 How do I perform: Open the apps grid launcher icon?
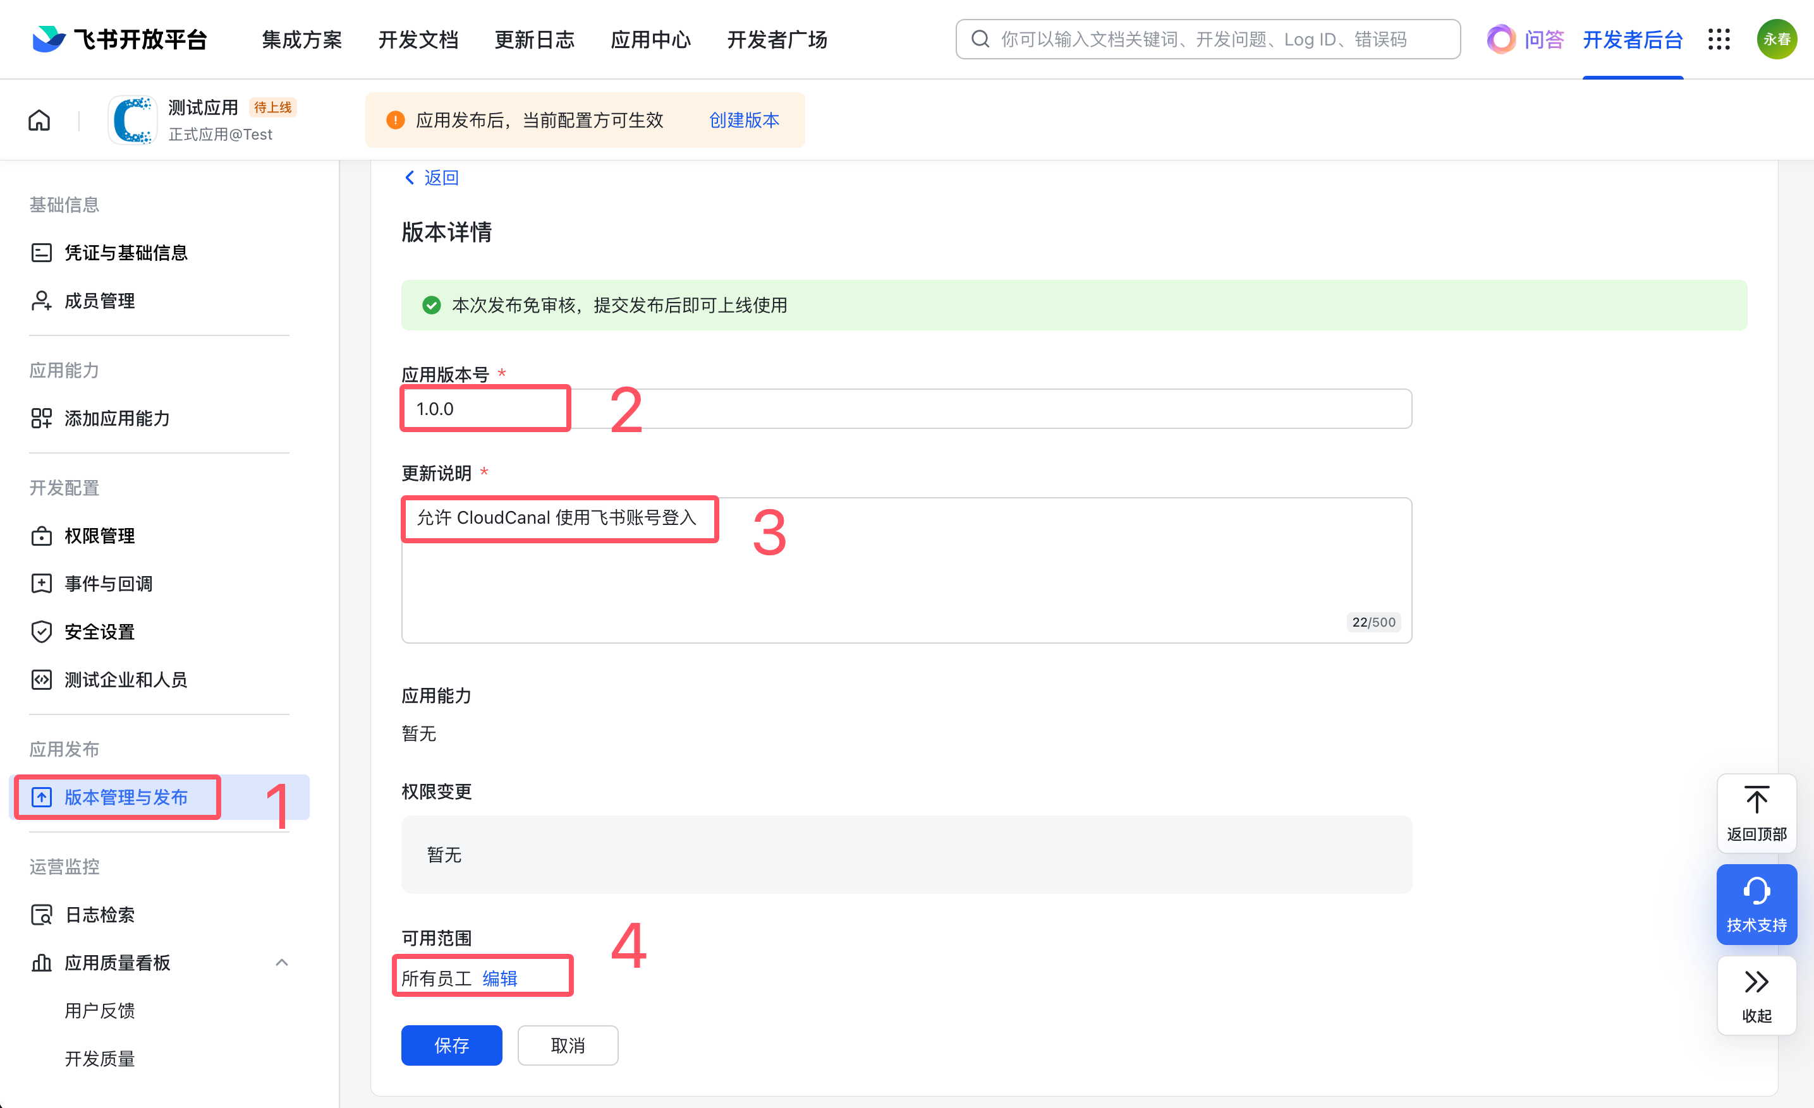(1719, 39)
